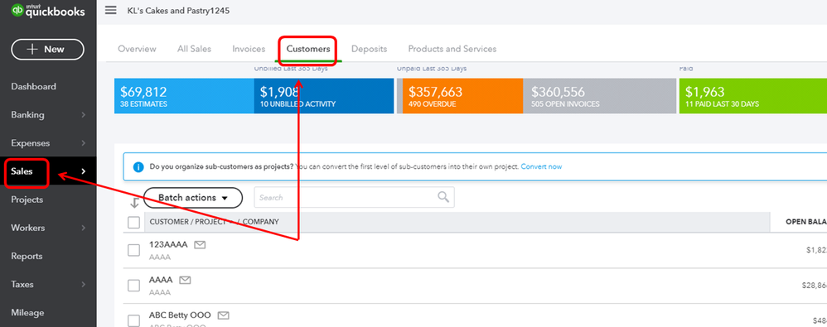Open the Batch actions dropdown
Screen dimensions: 827x327
click(193, 198)
